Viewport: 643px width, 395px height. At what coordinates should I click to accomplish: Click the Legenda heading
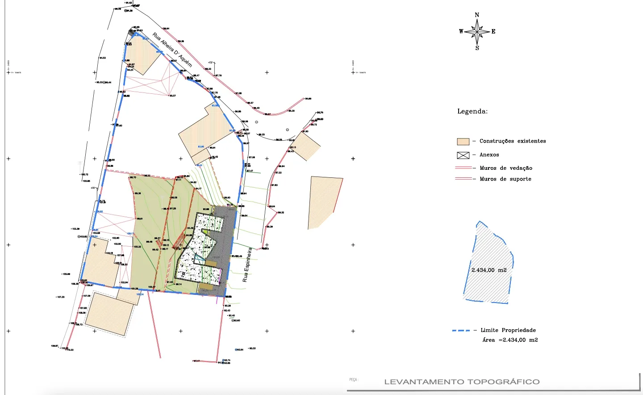472,111
